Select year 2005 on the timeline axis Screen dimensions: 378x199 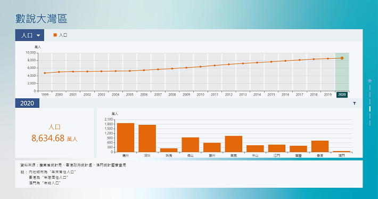(130, 94)
